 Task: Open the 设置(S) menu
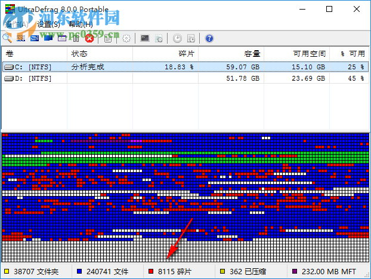(48, 24)
